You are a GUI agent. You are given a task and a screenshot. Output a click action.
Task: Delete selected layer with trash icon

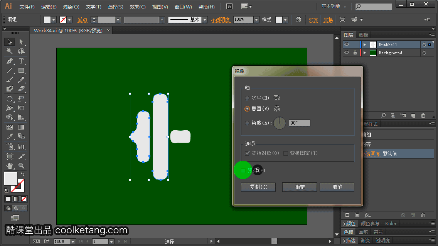pyautogui.click(x=423, y=115)
